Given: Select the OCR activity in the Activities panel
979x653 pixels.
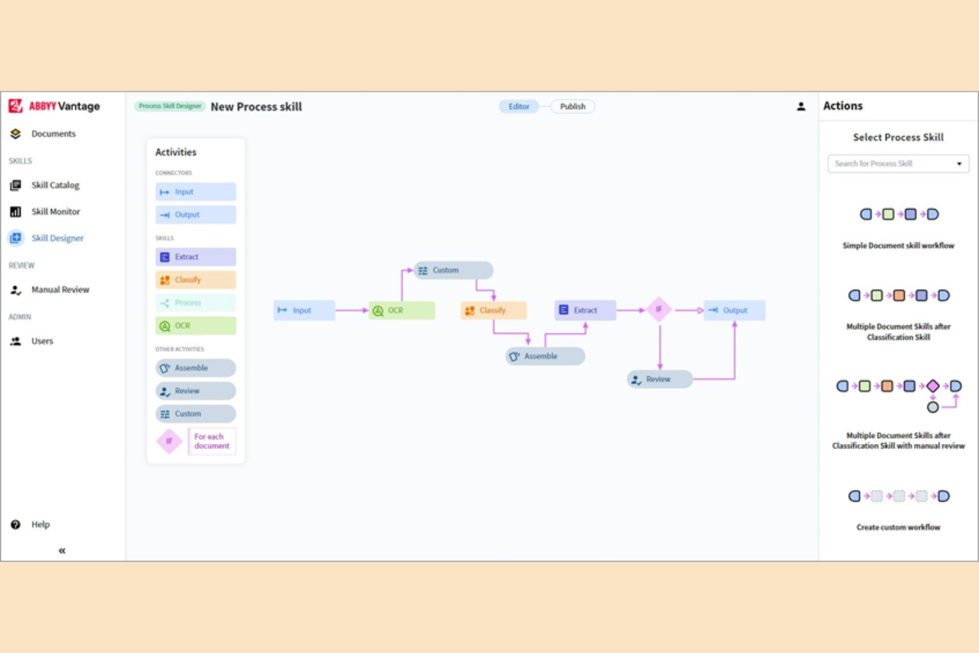Looking at the screenshot, I should [194, 325].
